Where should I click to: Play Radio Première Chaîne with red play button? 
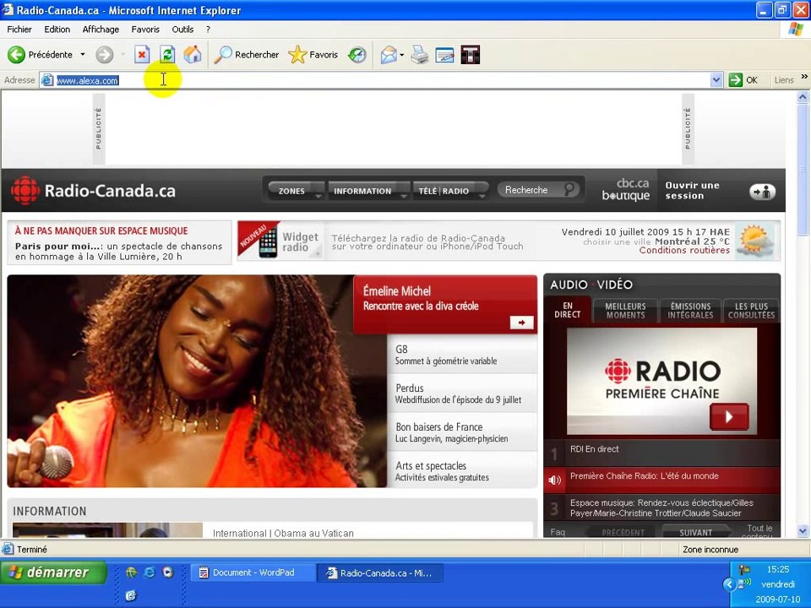click(729, 416)
